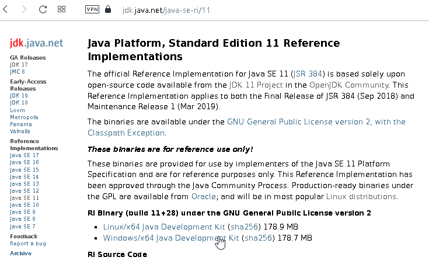This screenshot has height=264, width=429.
Task: Click the '178.9 MB' file size text
Action: click(x=281, y=227)
